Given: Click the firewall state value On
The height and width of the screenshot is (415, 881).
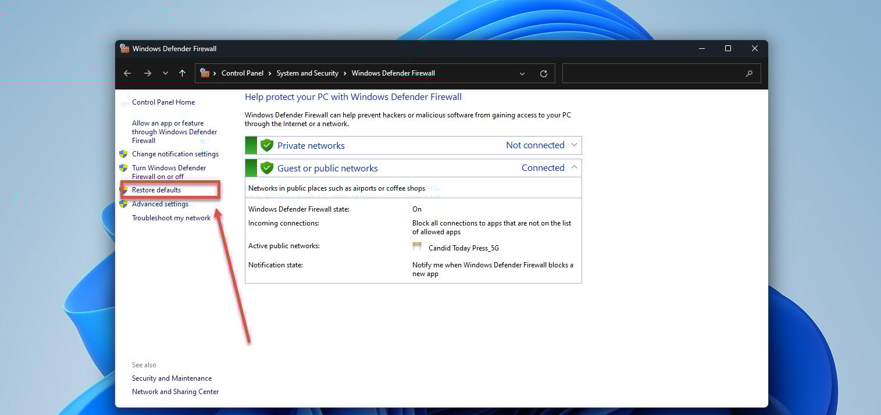Looking at the screenshot, I should [417, 209].
